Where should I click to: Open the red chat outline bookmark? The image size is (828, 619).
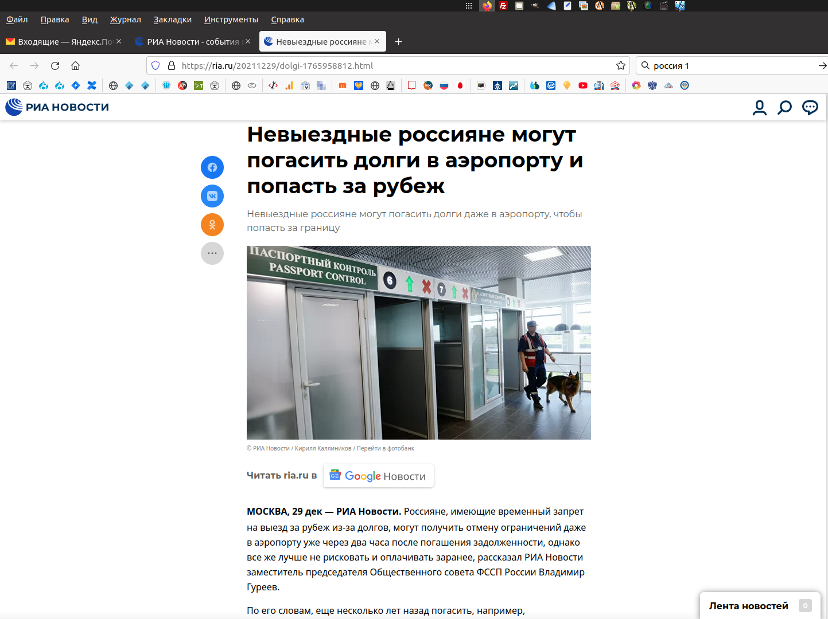[411, 85]
